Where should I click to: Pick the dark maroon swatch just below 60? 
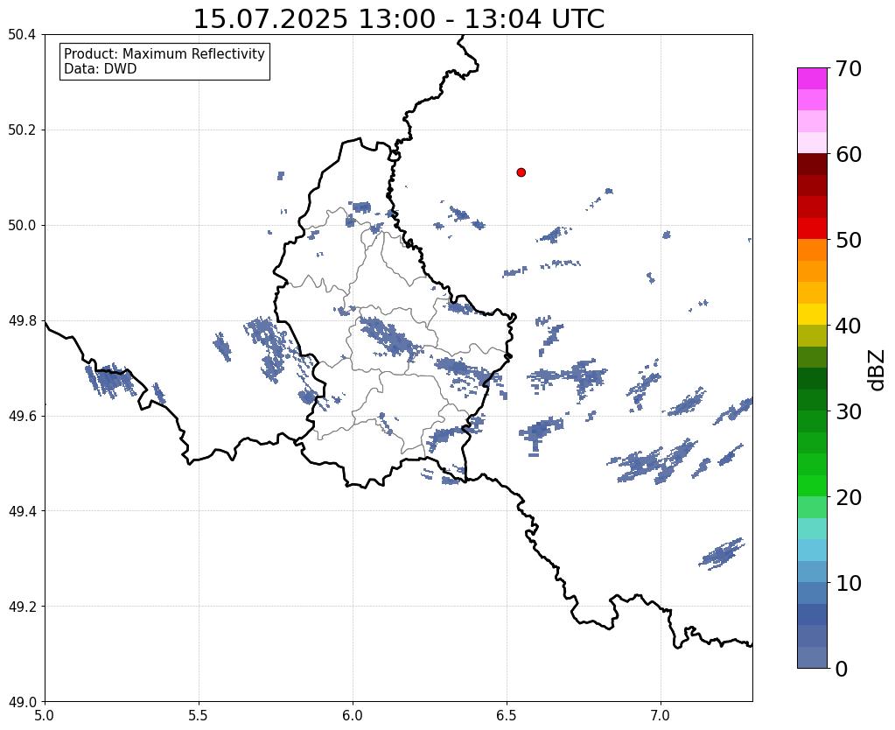(x=812, y=165)
